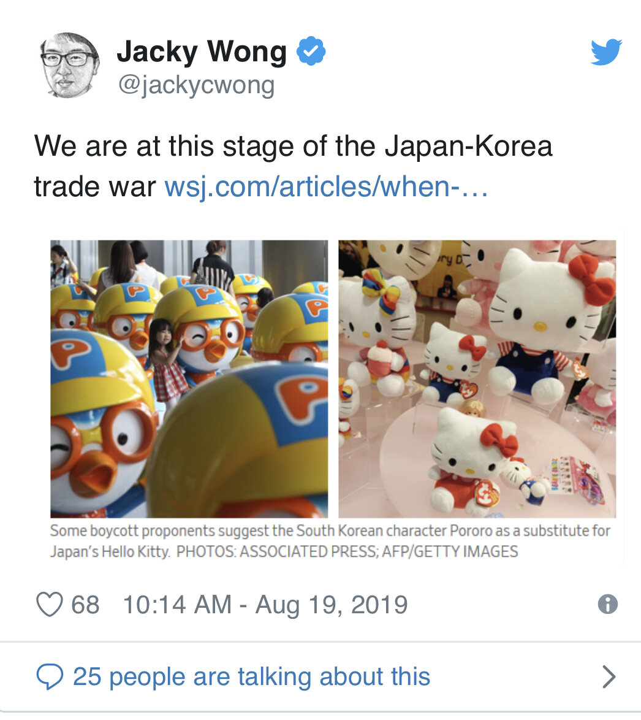Click the tweet text about Japan-Korea trade war
This screenshot has height=720, width=641.
tap(293, 166)
